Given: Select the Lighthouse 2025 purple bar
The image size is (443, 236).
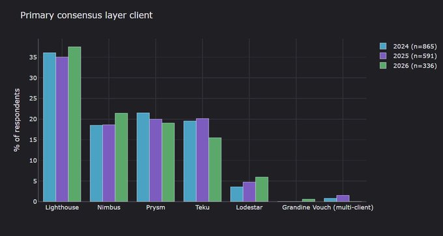Looking at the screenshot, I should pos(62,129).
